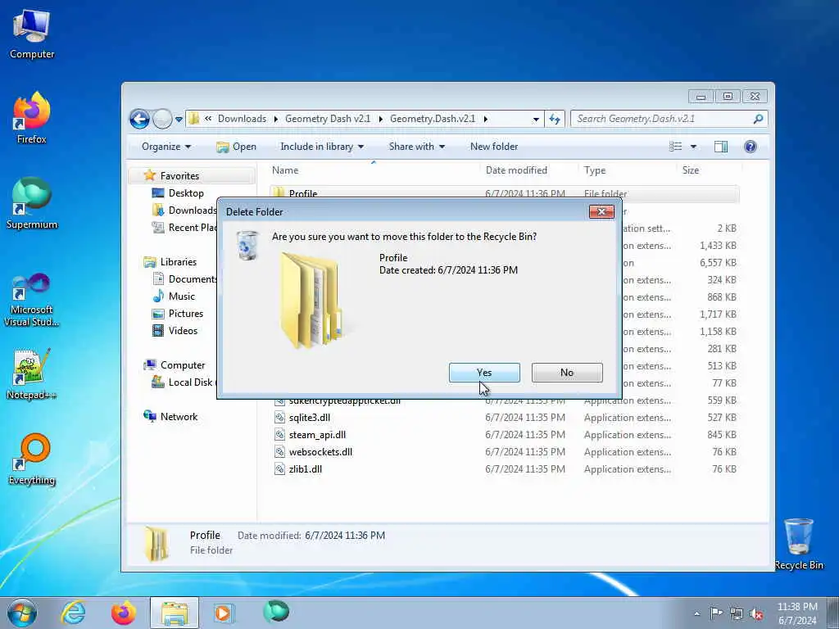Open Firefox from the taskbar

[x=123, y=613]
